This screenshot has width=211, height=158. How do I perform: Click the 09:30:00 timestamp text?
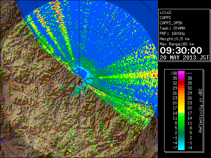pyautogui.click(x=181, y=50)
